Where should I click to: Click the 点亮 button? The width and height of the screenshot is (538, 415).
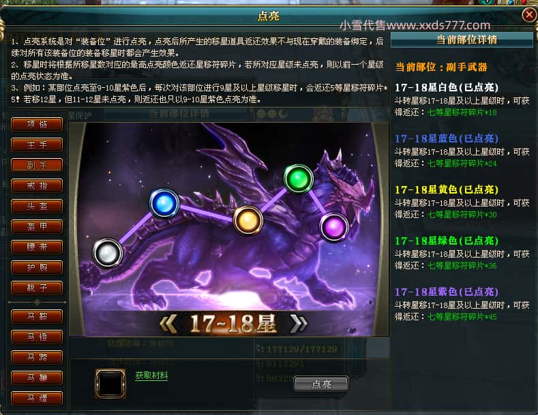coord(321,384)
